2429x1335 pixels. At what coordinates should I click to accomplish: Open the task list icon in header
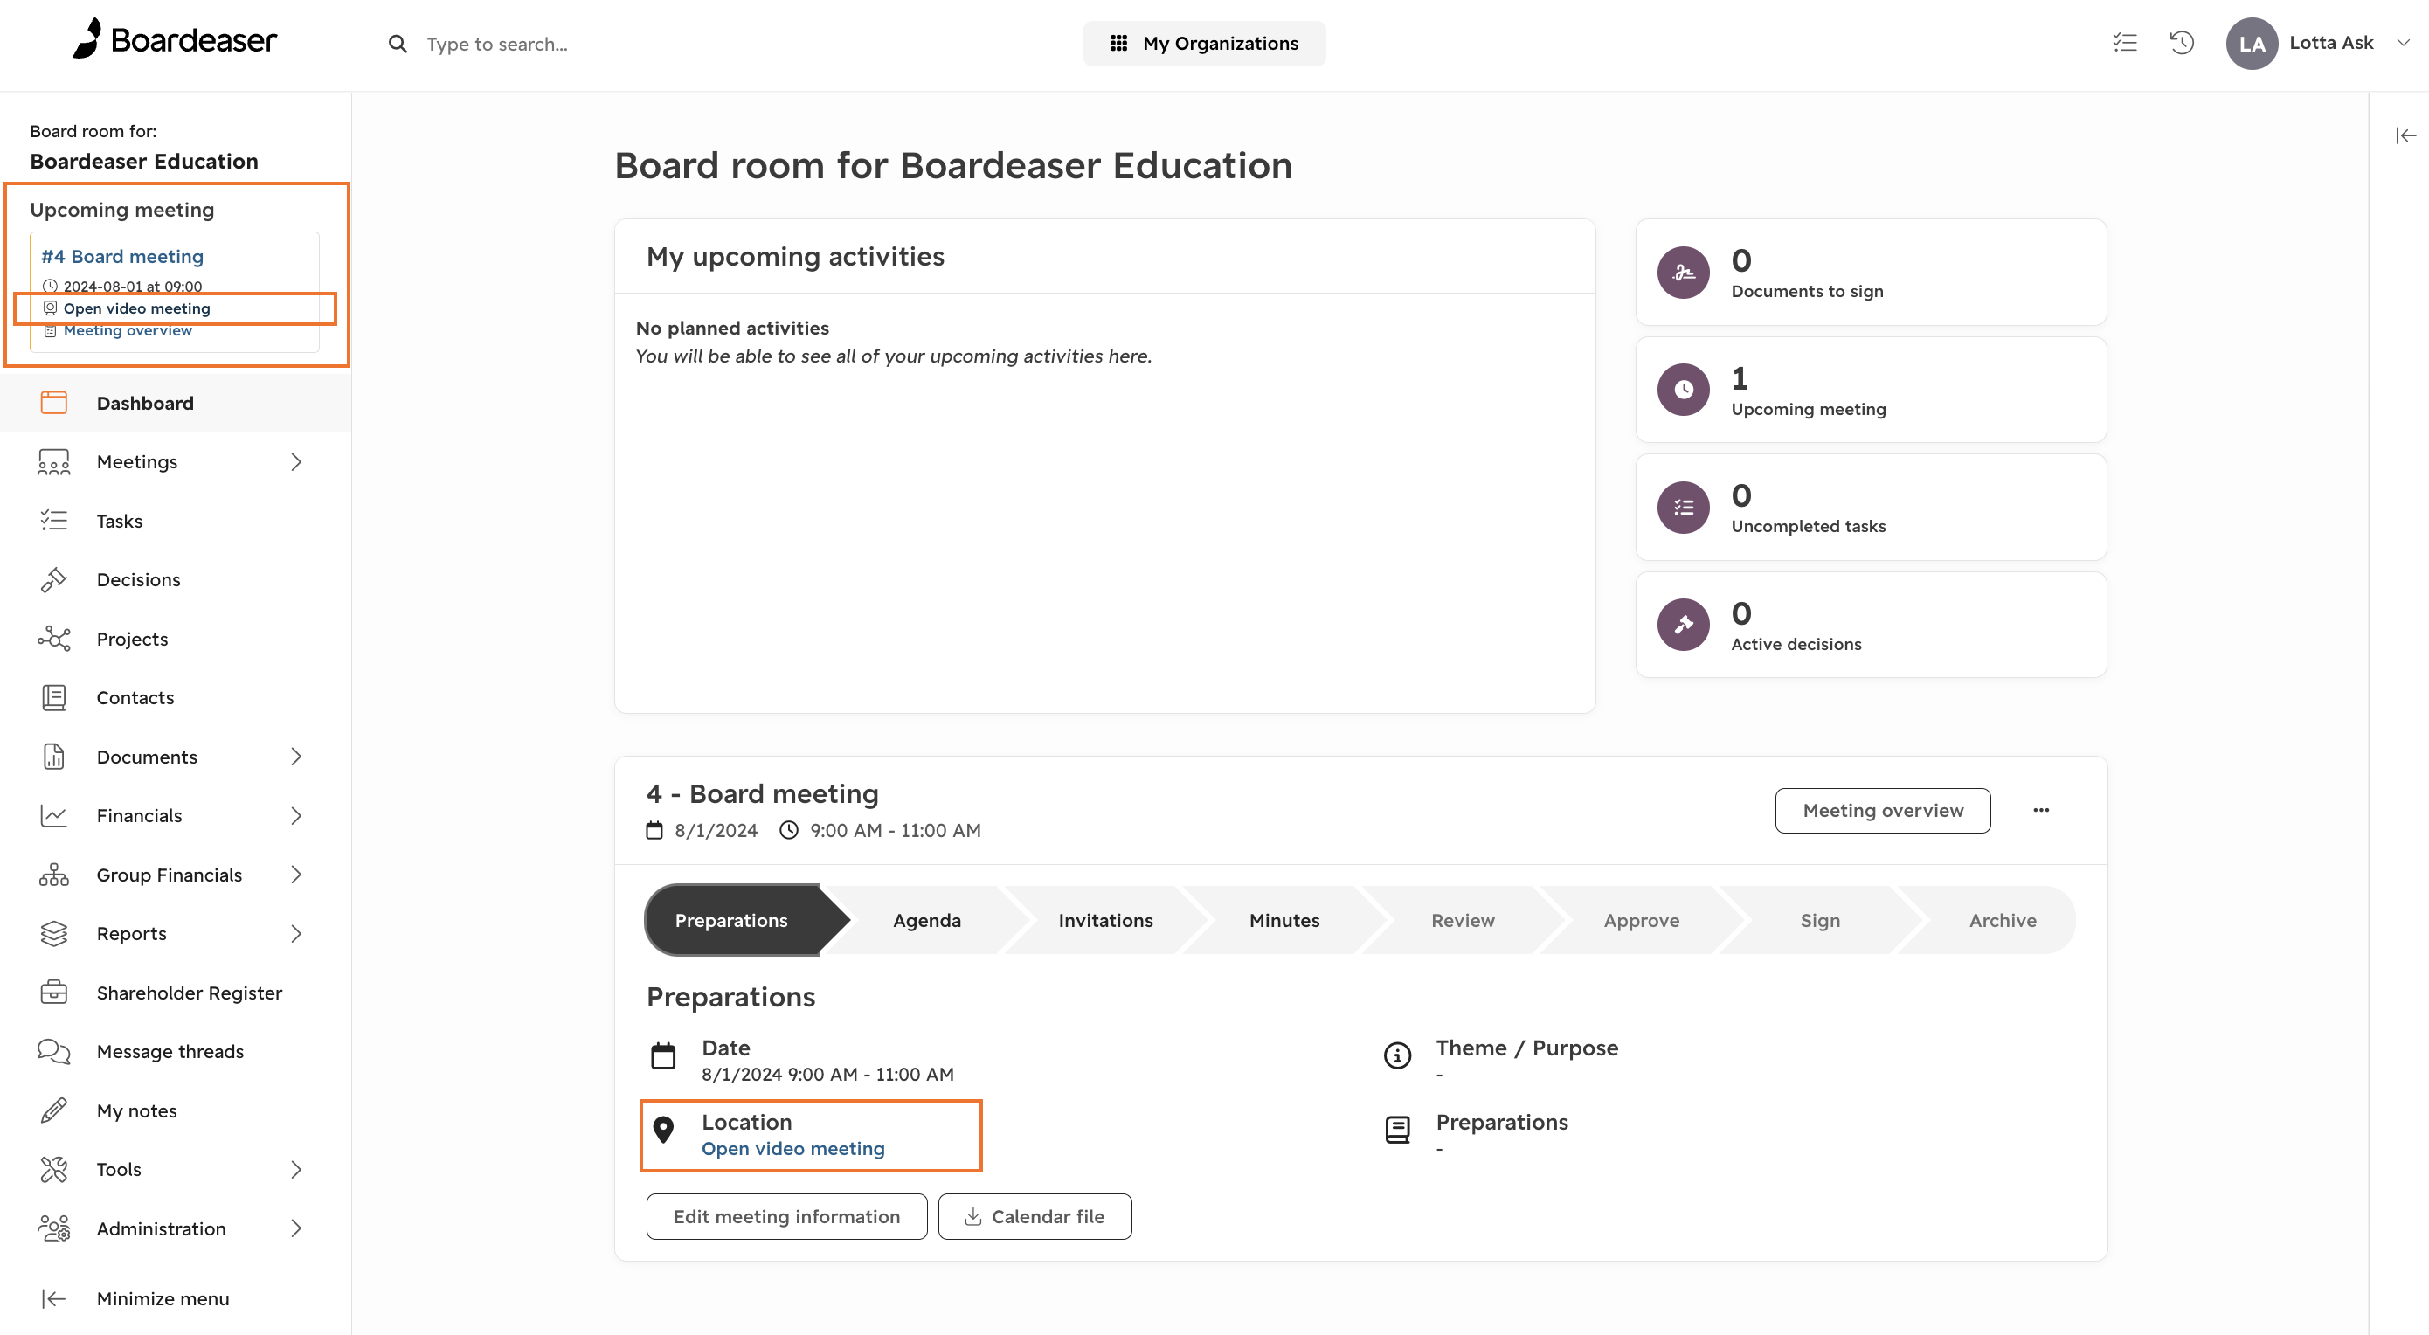pyautogui.click(x=2124, y=43)
